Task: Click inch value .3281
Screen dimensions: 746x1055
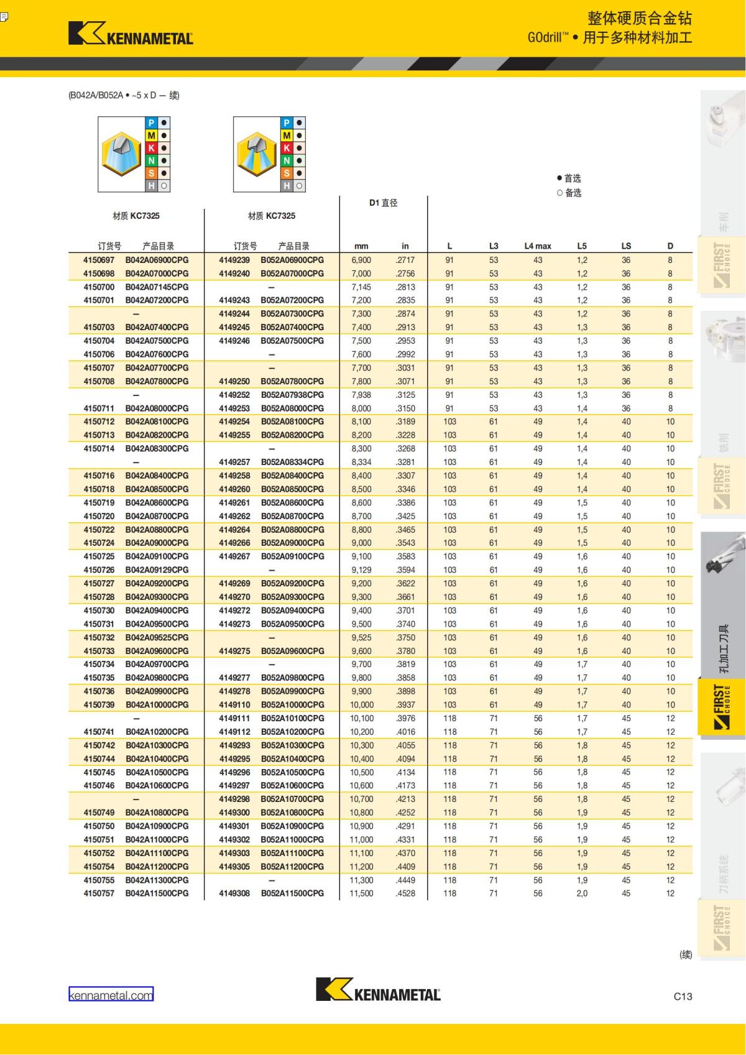Action: pos(405,463)
